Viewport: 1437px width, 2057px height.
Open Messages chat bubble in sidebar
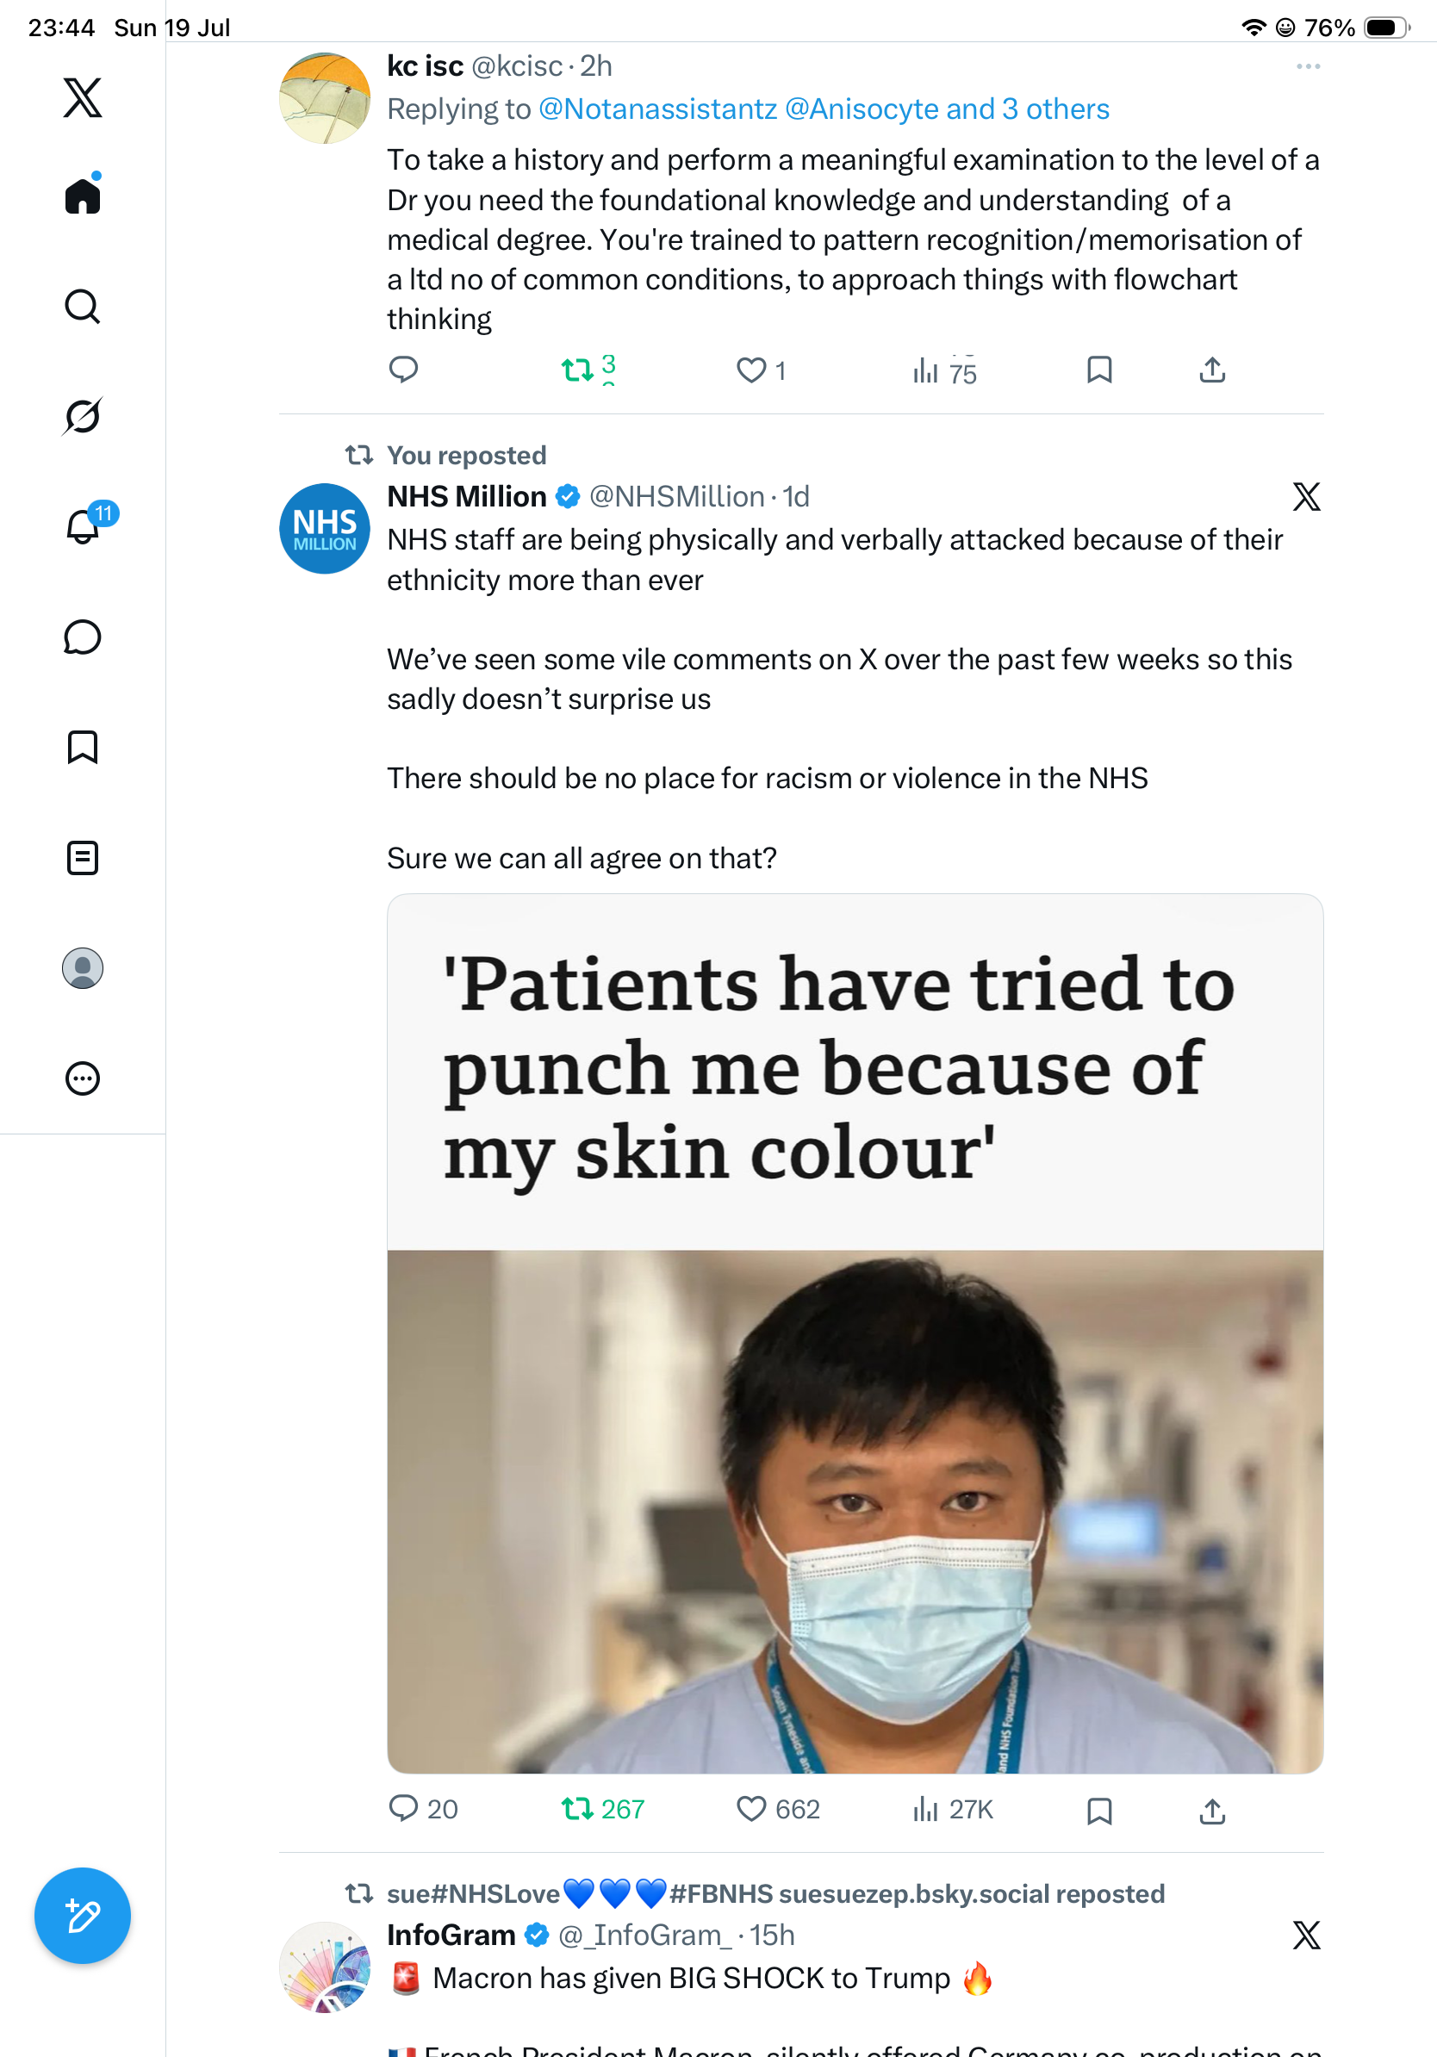click(83, 637)
